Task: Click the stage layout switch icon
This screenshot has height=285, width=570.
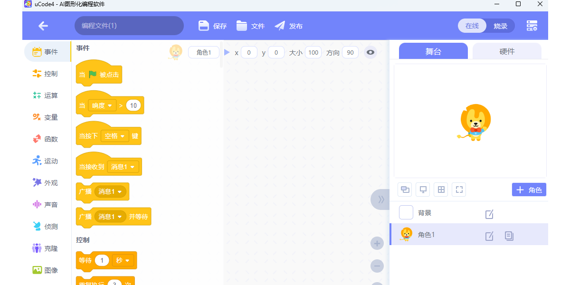Action: (x=405, y=190)
